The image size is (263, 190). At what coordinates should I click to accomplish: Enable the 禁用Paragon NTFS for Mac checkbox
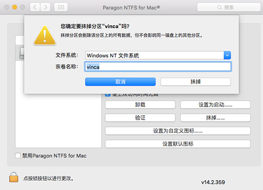pos(18,156)
